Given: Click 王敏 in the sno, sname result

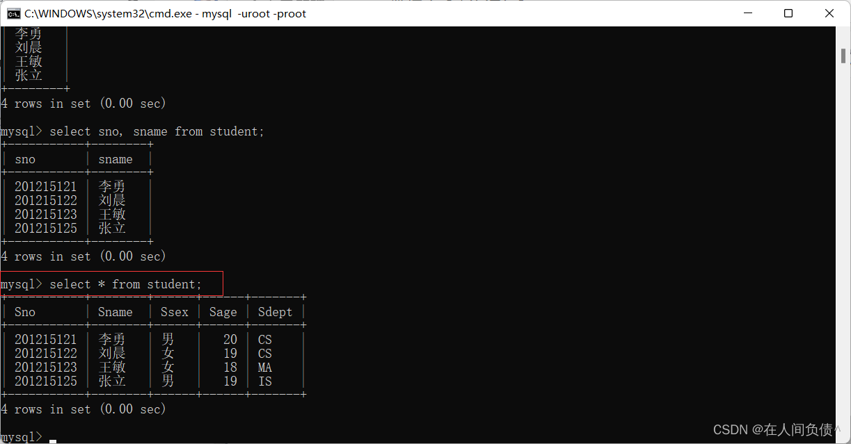Looking at the screenshot, I should click(x=112, y=214).
